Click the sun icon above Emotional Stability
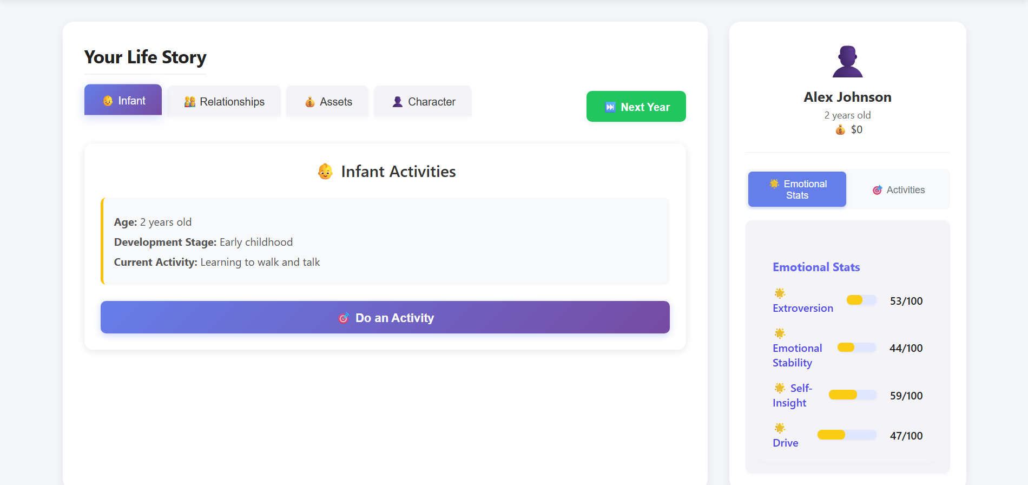Screen dimensions: 1028x485 tap(780, 333)
